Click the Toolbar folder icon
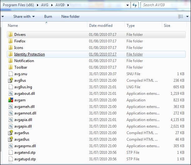This screenshot has height=165, width=191. 11,67
